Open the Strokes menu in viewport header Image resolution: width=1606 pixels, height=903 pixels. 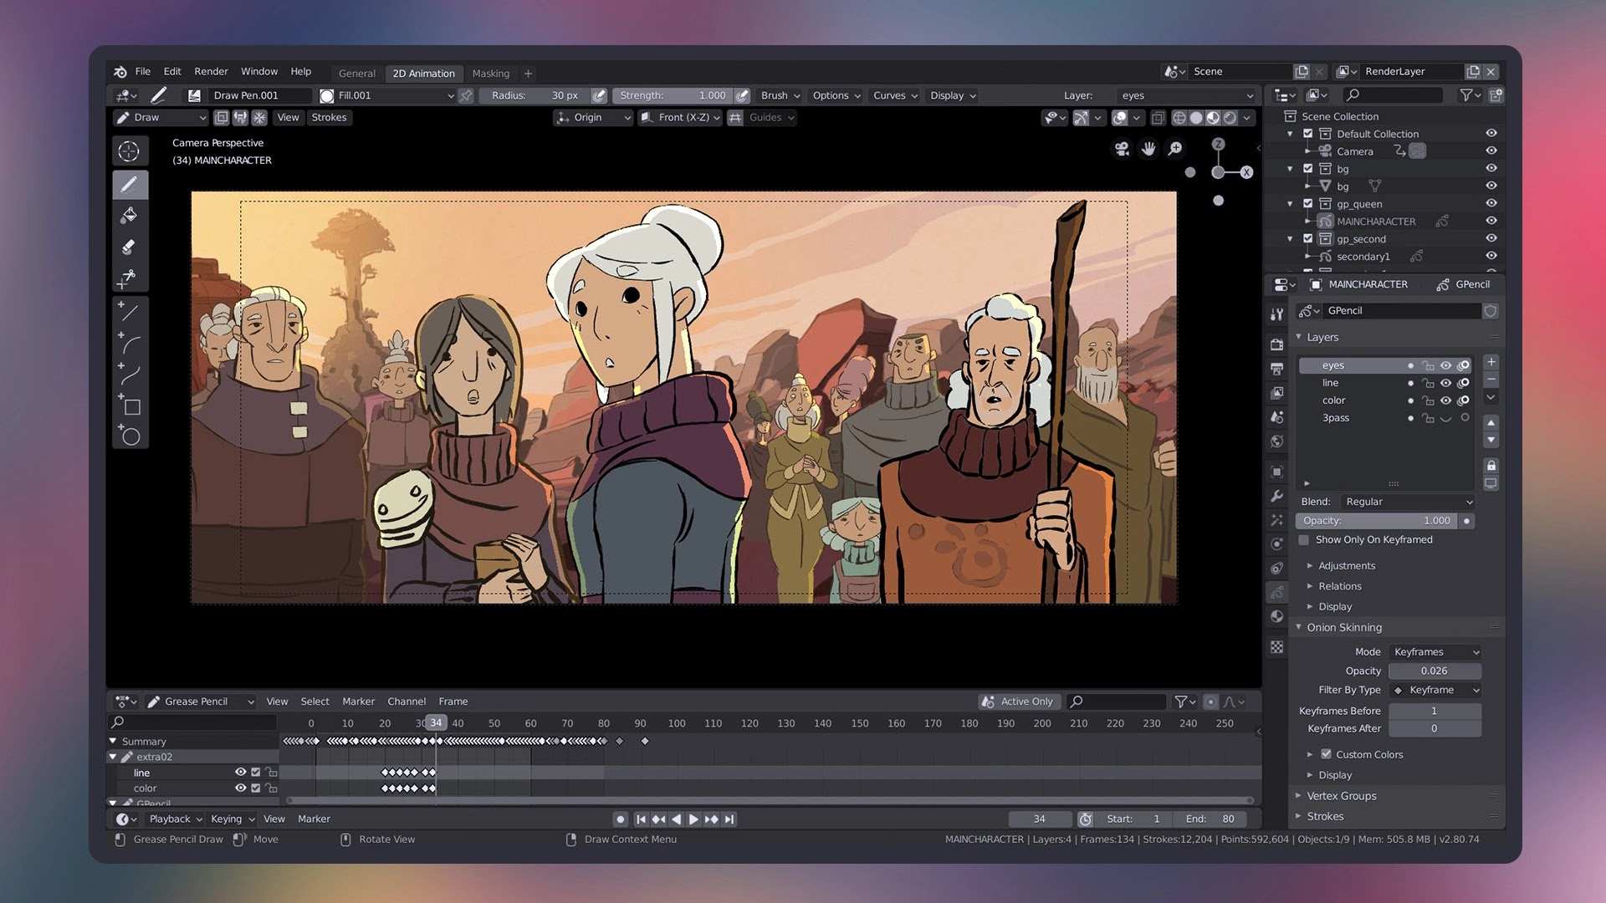[329, 118]
